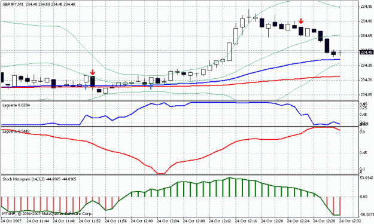The width and height of the screenshot is (374, 224).
Task: Click the 24 Oct 12:24 time label
Action: pos(297,221)
